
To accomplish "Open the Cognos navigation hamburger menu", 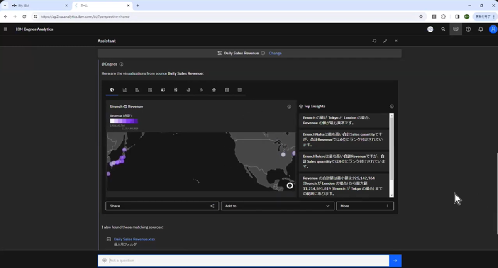I will coord(5,29).
